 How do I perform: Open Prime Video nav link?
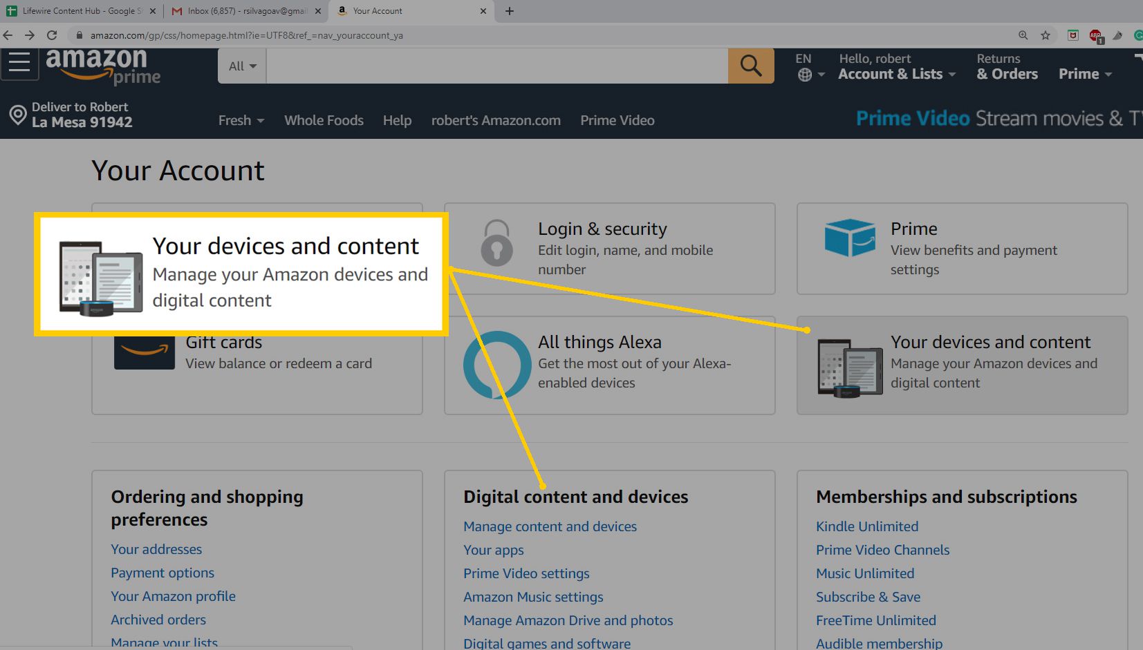pos(617,120)
